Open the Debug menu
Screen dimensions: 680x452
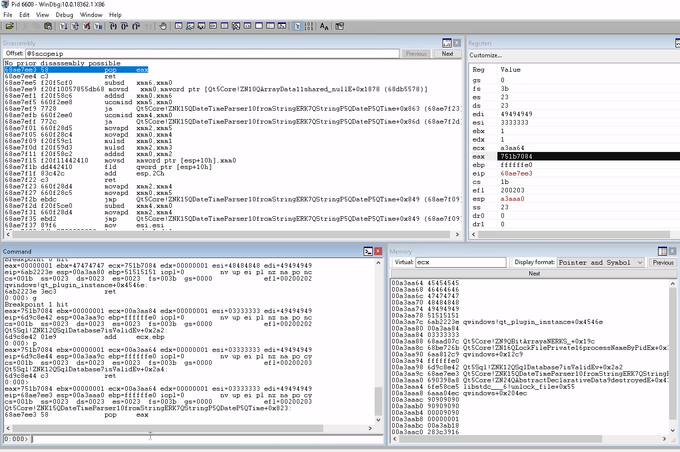click(x=64, y=15)
